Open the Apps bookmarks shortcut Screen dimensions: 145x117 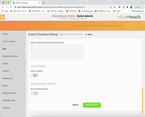[x=5, y=11]
